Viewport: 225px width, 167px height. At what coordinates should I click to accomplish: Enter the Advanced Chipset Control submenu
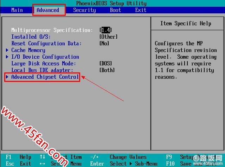coord(45,77)
